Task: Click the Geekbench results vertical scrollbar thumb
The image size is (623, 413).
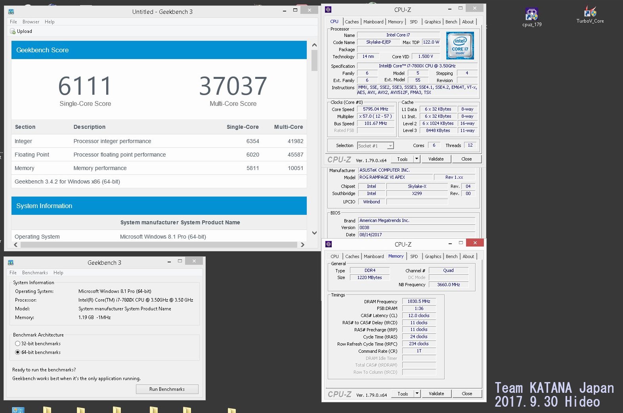Action: pyautogui.click(x=314, y=60)
